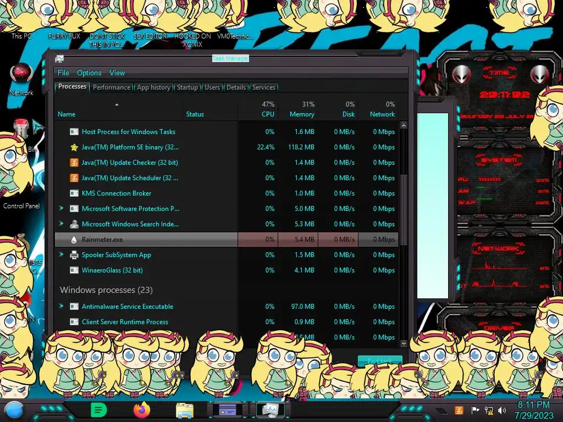563x422 pixels.
Task: Click the Java Update Scheduler icon
Action: pos(74,178)
